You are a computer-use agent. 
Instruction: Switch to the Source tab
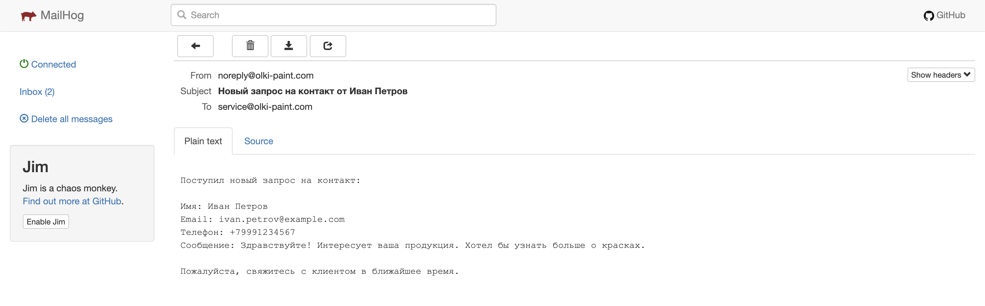click(x=259, y=141)
